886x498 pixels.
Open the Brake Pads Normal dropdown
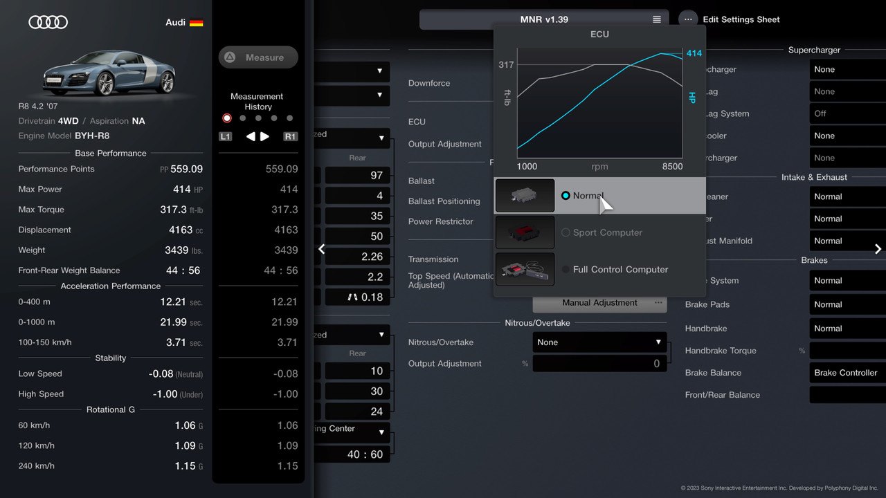click(x=847, y=304)
